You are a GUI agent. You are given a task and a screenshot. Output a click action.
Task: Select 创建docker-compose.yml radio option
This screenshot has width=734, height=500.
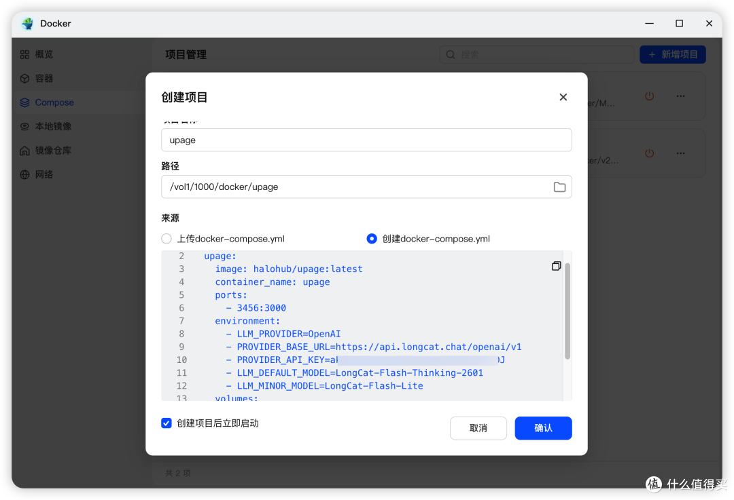[x=372, y=239]
